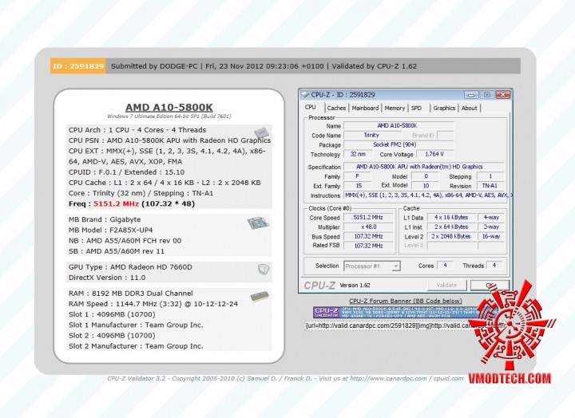Minimize the CPU-Z window
This screenshot has width=575, height=418.
point(471,95)
